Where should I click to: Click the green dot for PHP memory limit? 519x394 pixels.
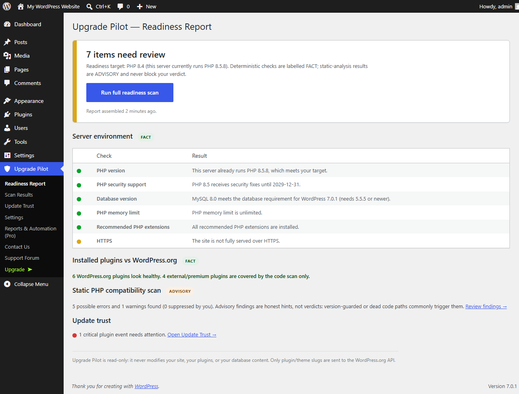(x=79, y=213)
